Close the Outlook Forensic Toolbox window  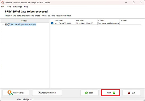point(141,2)
